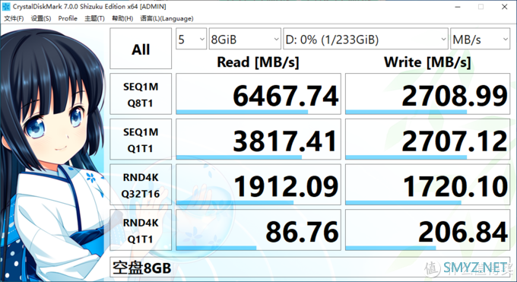This screenshot has height=282, width=517.
Task: Select the SEQ1M Q8T1 read result 6467.74
Action: point(258,94)
